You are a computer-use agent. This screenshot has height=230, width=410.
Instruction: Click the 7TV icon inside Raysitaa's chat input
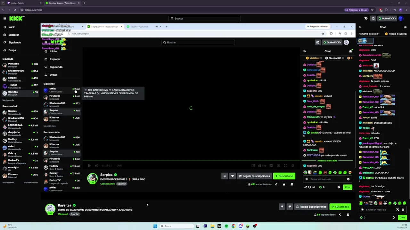[x=398, y=210]
